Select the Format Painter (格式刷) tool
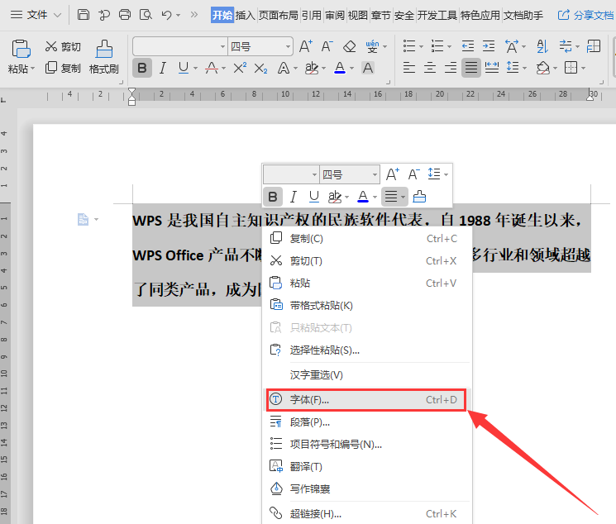The height and width of the screenshot is (524, 616). tap(104, 57)
